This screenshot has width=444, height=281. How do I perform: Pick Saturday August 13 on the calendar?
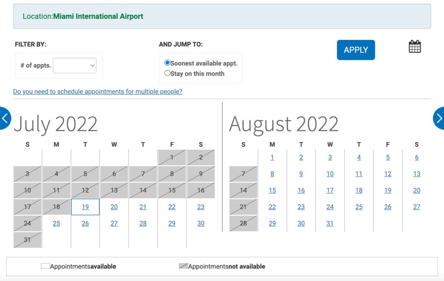(416, 174)
